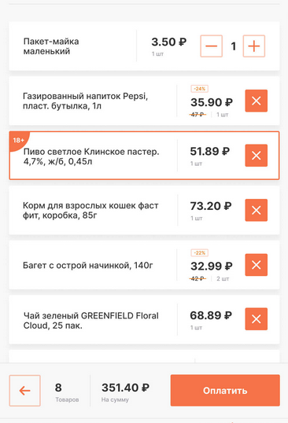Tap the 18+ age restriction badge
The image size is (288, 423).
19,140
